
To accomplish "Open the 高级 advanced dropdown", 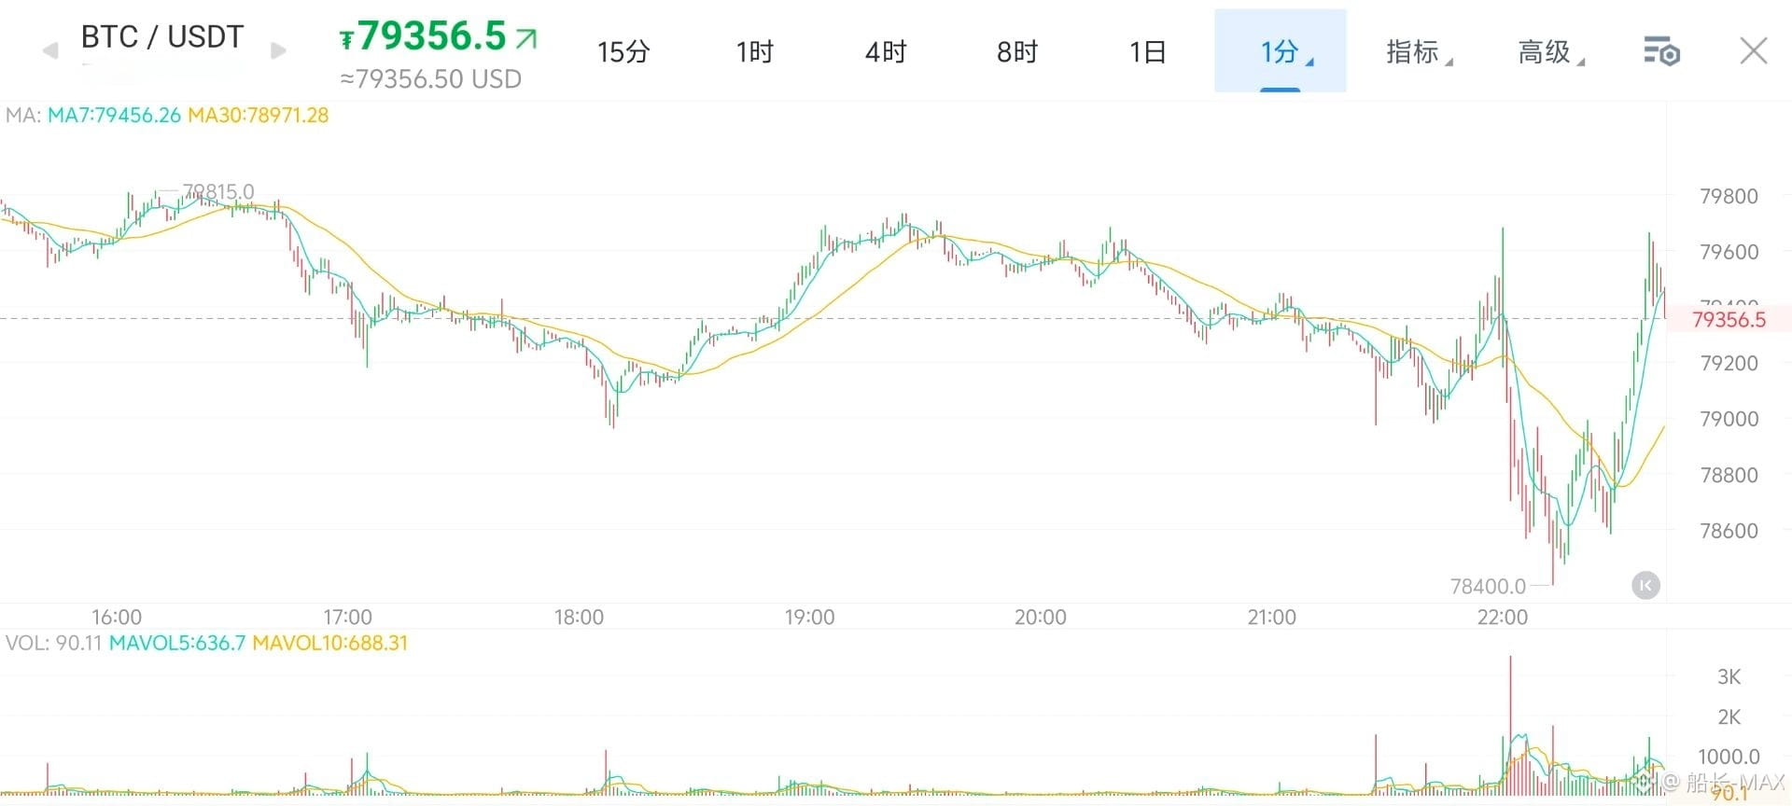I will [1551, 51].
